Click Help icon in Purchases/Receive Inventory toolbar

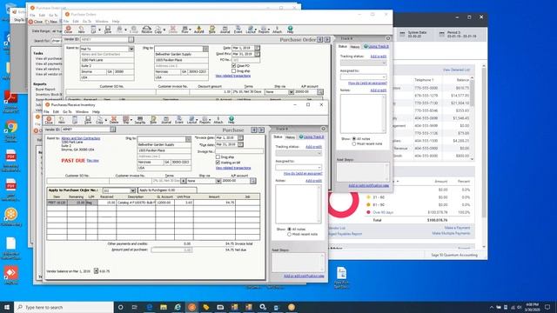[x=232, y=120]
